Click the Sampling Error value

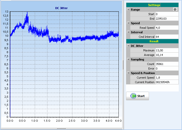tap(167, 69)
